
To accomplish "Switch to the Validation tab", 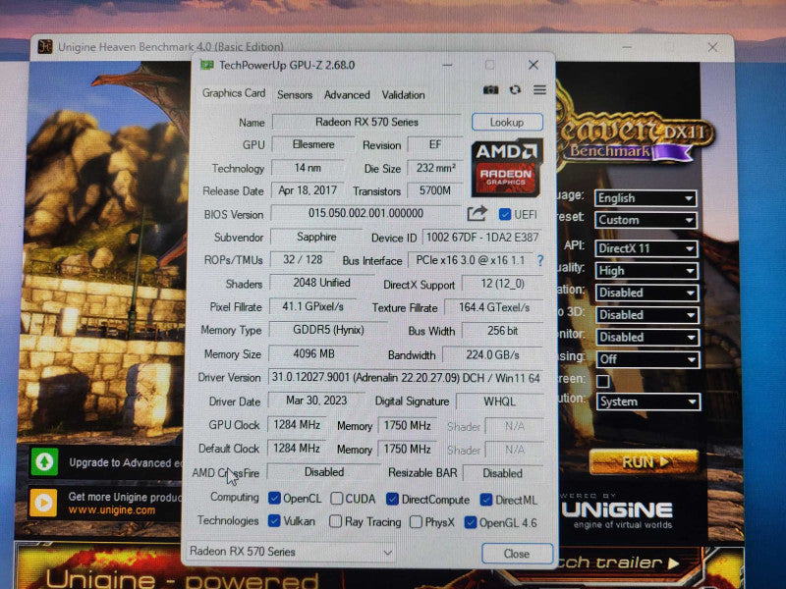I will [x=403, y=94].
